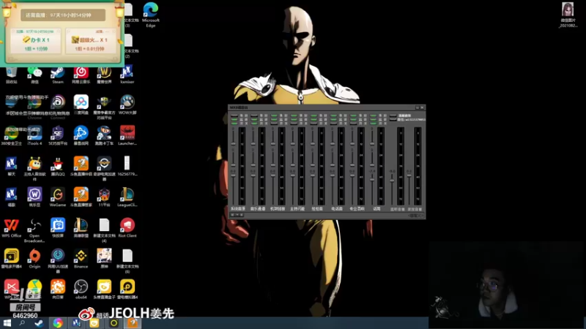Image resolution: width=586 pixels, height=329 pixels.
Task: Toggle the bottom LED of 主持闪避 channel
Action: pyautogui.click(x=294, y=123)
